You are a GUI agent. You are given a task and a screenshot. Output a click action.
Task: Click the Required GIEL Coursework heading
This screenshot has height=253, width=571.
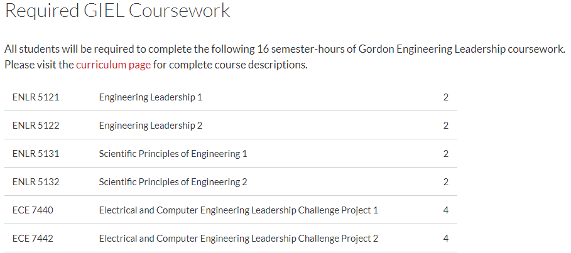[x=117, y=10]
